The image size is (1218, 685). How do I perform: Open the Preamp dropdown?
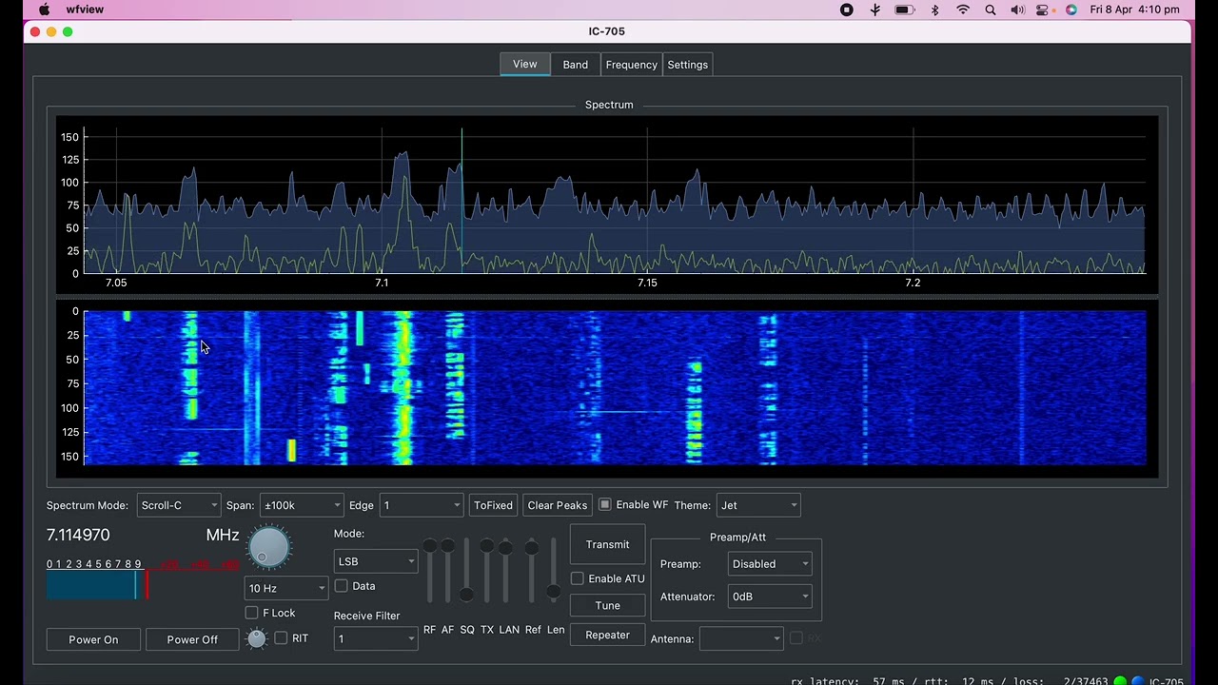point(769,564)
